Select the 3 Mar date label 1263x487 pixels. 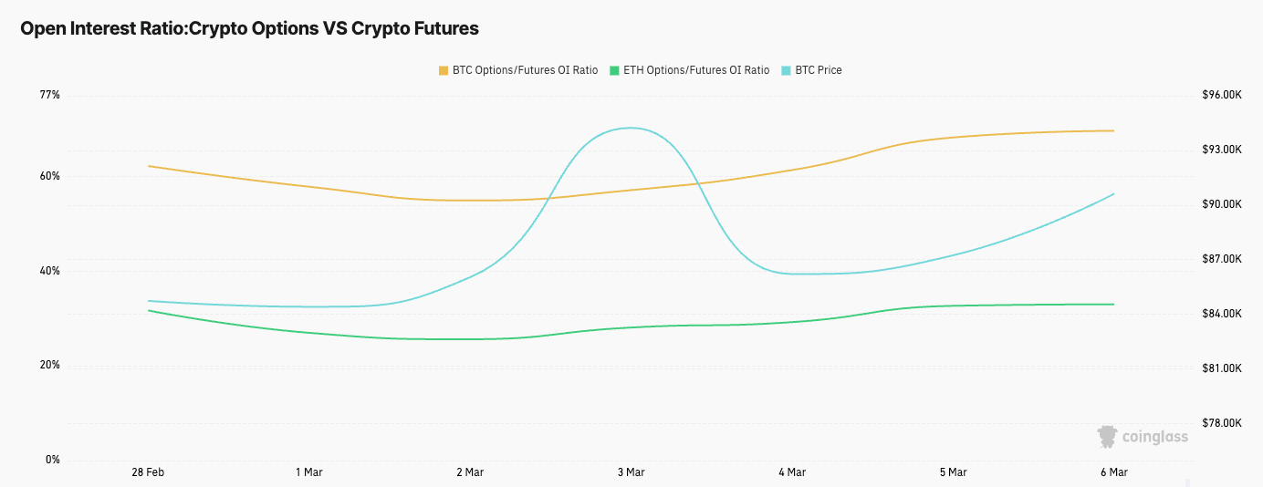pos(631,472)
